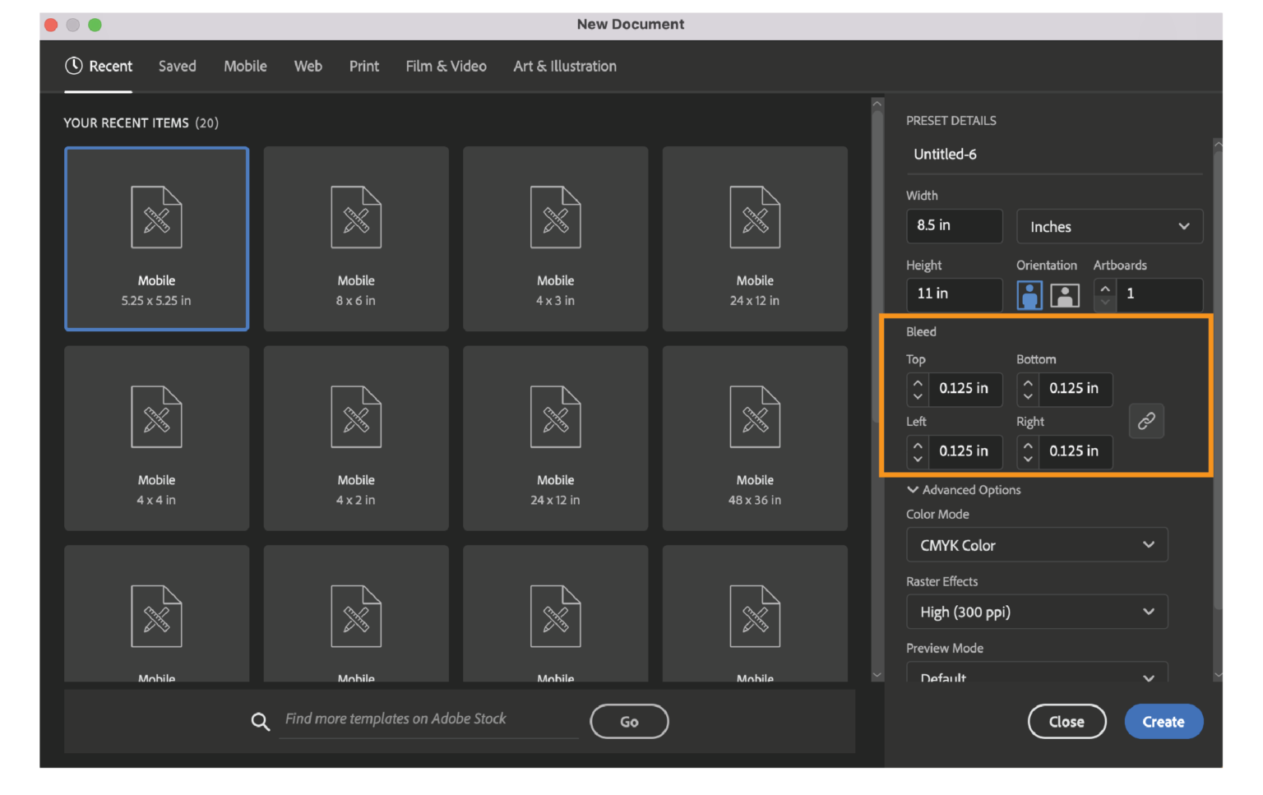Open the Color Mode dropdown
The width and height of the screenshot is (1263, 795).
click(1036, 544)
